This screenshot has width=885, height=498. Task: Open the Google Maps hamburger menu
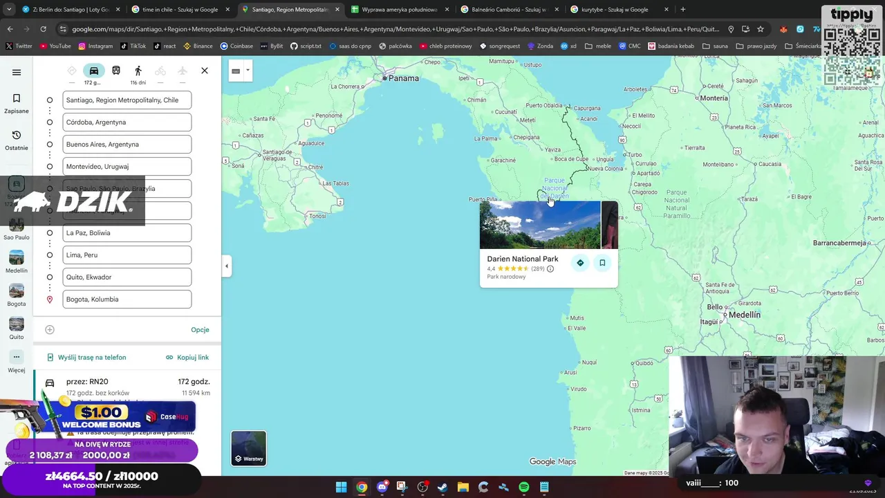[17, 72]
